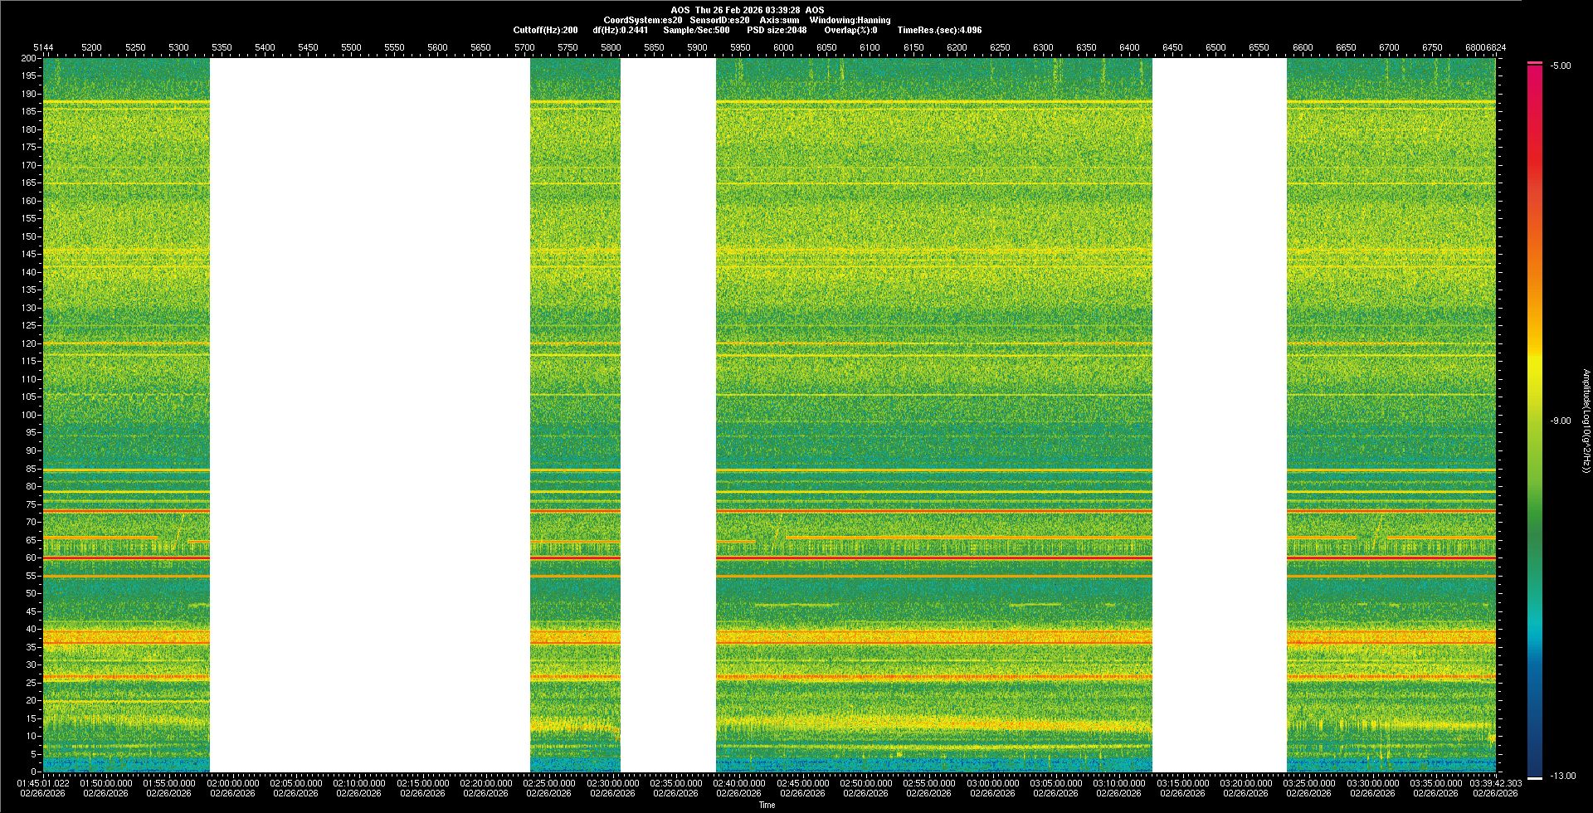Click the -13.00 colorbar minimum label
The width and height of the screenshot is (1593, 813).
[x=1561, y=776]
